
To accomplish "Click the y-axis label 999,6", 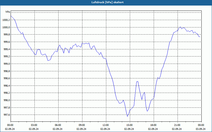I will (x=7, y=42).
